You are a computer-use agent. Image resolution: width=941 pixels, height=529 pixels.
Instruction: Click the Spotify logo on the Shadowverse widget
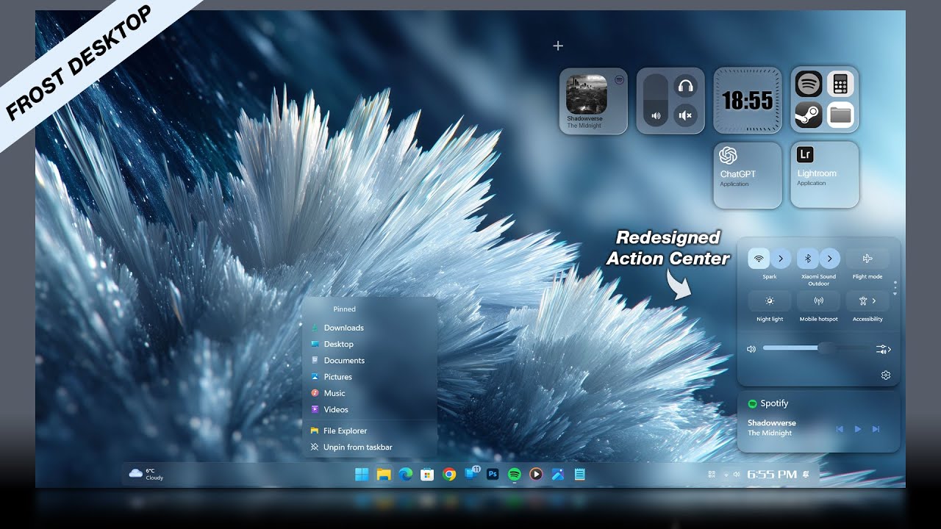point(619,79)
